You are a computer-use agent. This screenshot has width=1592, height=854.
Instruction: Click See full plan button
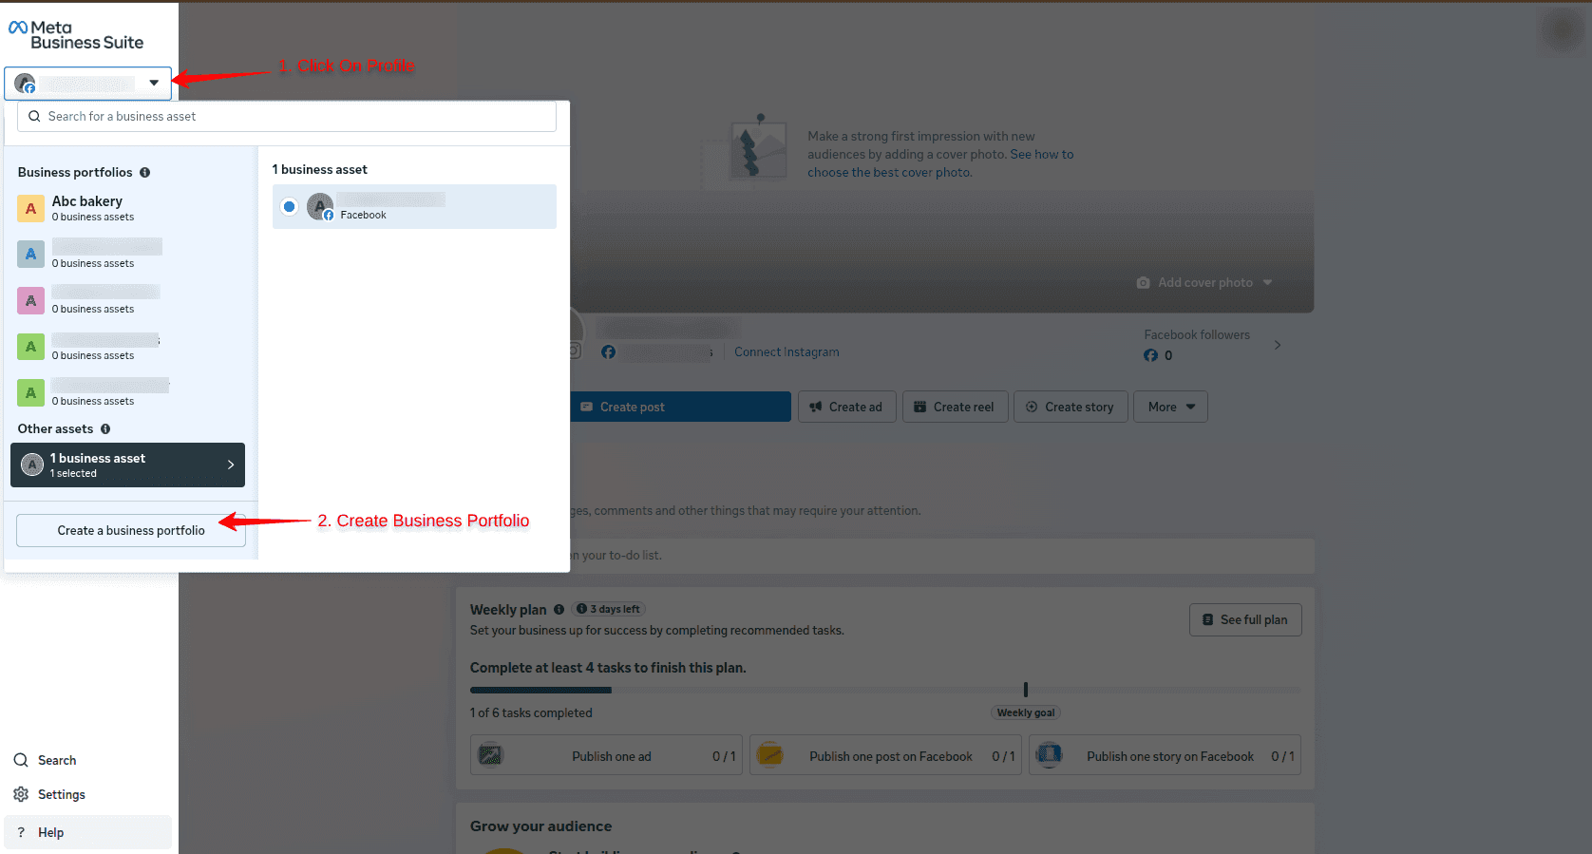click(1245, 619)
